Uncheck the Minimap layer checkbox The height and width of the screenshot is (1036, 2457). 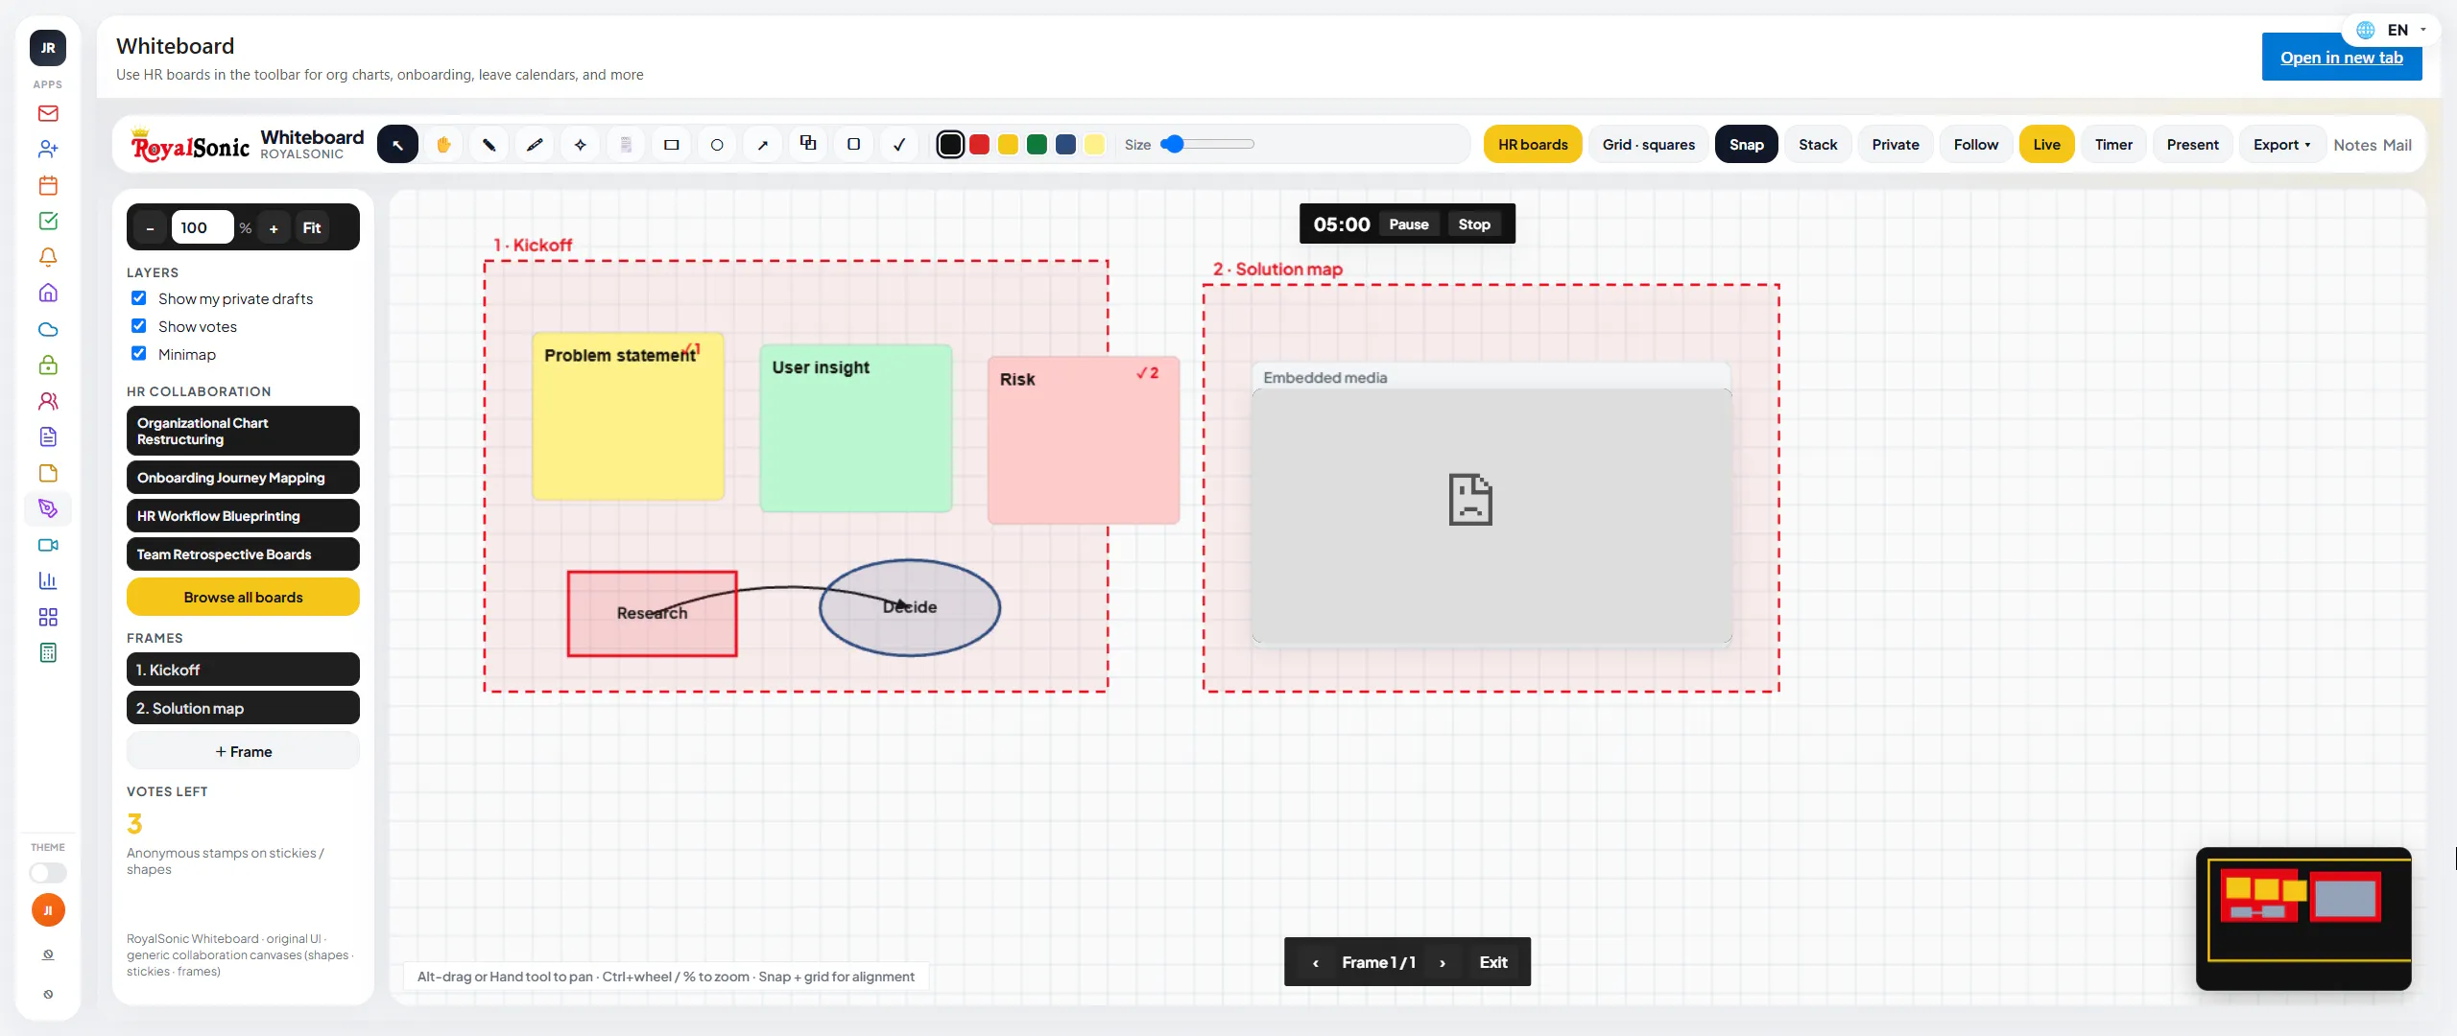[x=139, y=354]
